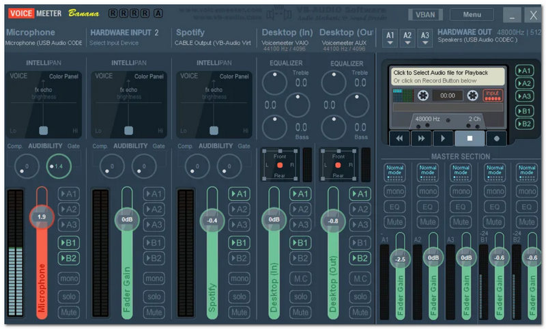Viewport: 546px width, 329px height.
Task: Open the A3 hardware out dropdown
Action: pyautogui.click(x=425, y=38)
